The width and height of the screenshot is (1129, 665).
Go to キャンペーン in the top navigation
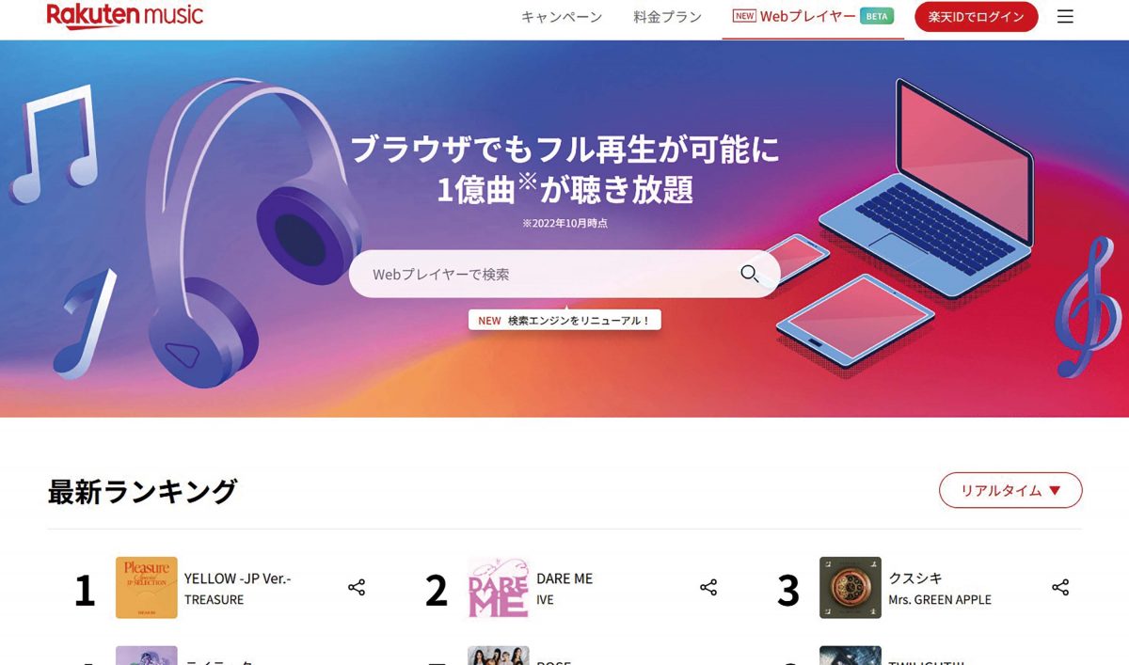[562, 17]
